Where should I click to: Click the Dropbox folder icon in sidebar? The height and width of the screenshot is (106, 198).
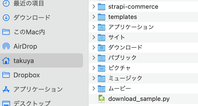6,75
